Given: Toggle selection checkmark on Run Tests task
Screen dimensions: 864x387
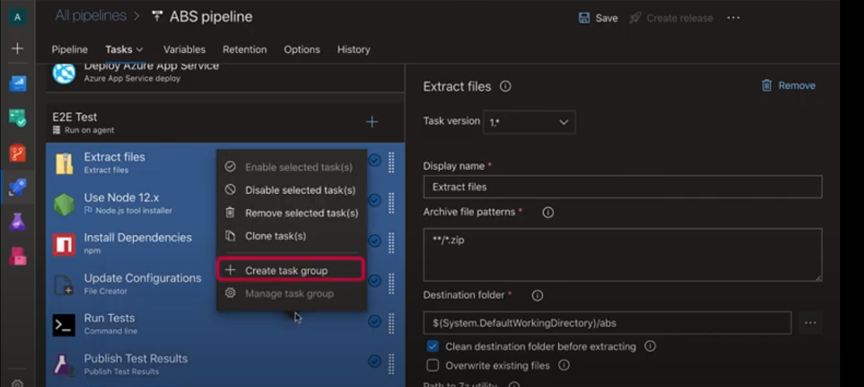Looking at the screenshot, I should (x=375, y=322).
